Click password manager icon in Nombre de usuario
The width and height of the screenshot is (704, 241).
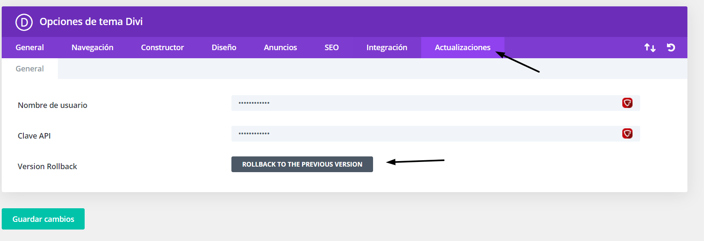[x=627, y=103]
